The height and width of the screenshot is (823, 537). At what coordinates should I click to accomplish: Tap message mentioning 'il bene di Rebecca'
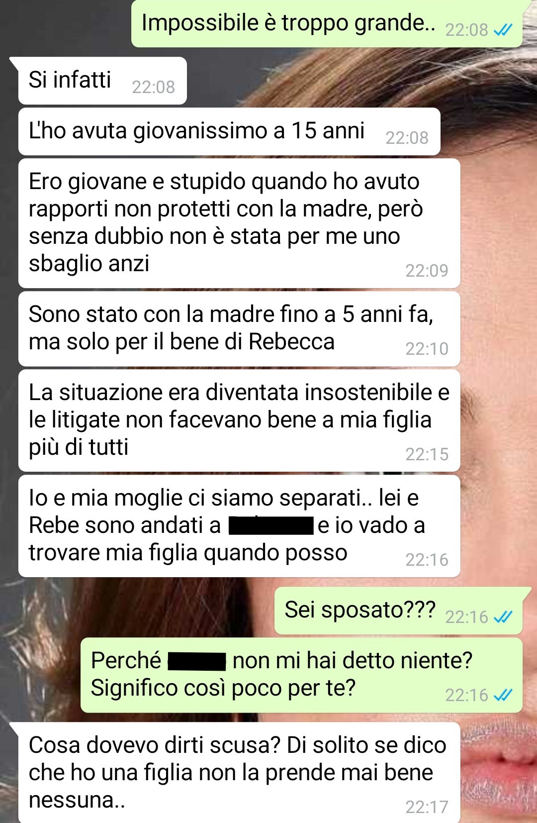click(239, 329)
